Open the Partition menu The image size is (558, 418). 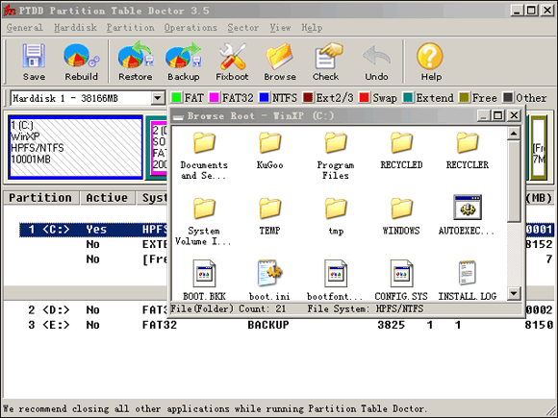[x=130, y=27]
